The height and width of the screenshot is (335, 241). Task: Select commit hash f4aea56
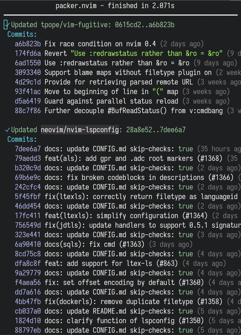[28, 283]
